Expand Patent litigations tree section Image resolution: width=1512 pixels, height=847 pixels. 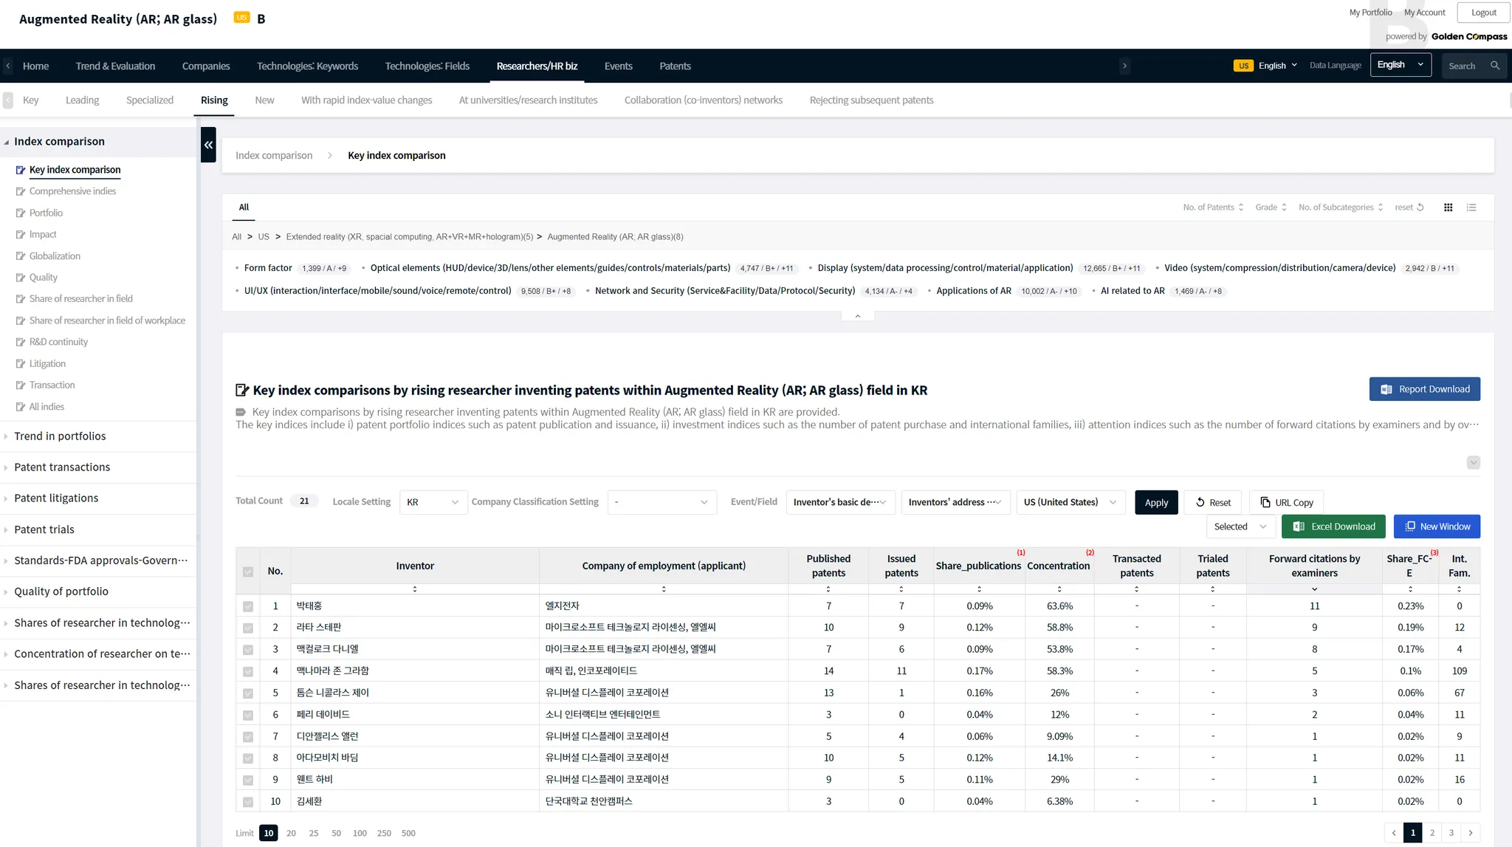pos(56,498)
